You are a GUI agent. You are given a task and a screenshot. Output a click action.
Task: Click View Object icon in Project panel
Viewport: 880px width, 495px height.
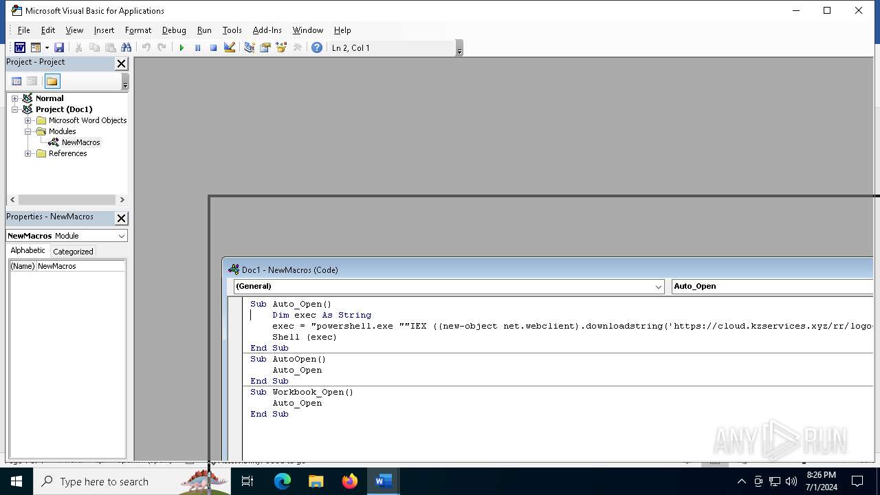coord(32,81)
